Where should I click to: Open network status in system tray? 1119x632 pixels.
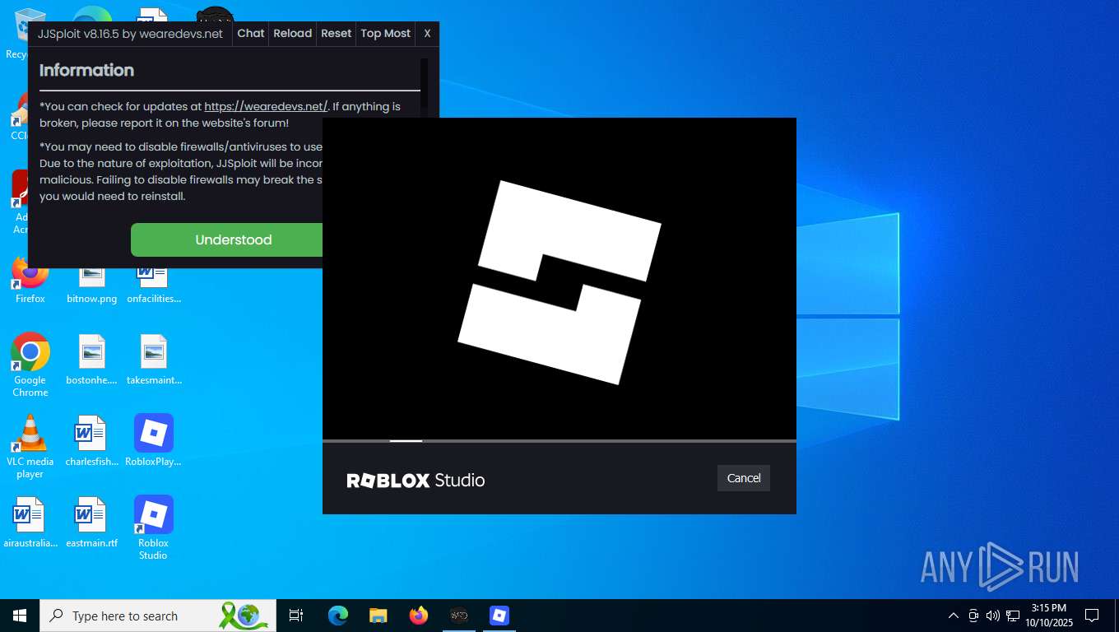pyautogui.click(x=1013, y=616)
